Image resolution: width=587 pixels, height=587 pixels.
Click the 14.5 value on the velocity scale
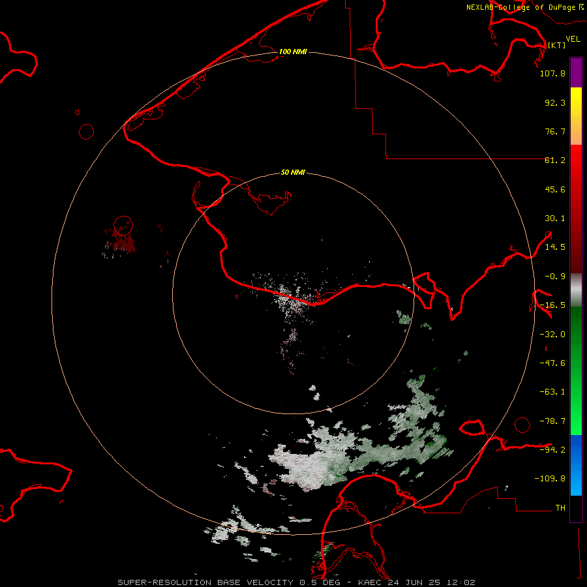pyautogui.click(x=555, y=247)
